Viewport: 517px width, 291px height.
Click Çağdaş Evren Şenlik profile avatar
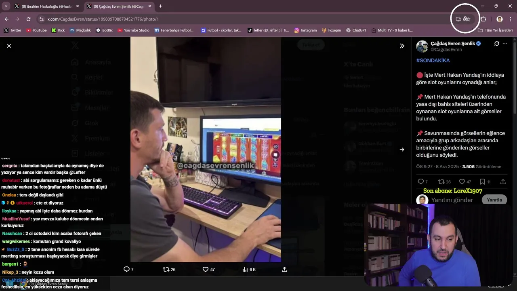(422, 46)
